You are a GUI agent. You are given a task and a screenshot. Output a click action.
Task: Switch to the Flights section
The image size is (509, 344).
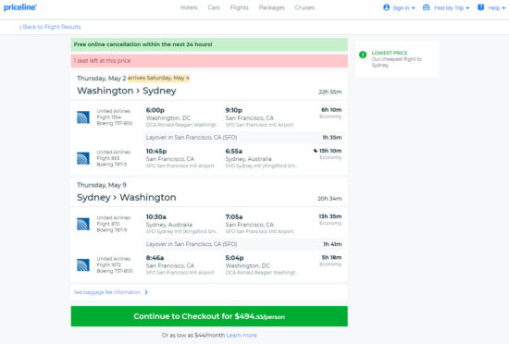coord(240,7)
